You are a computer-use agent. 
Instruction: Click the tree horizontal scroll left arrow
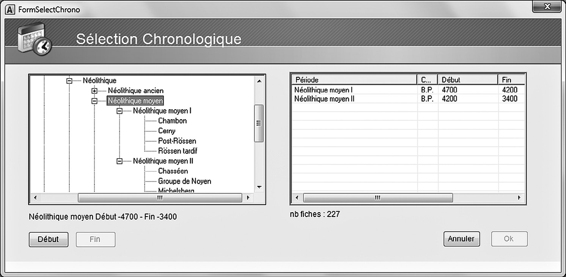[35, 198]
